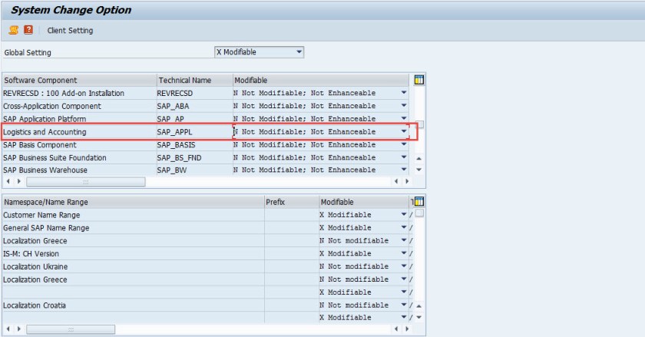Viewport: 645px width, 337px height.
Task: Click scroll-down arrow of Namespace table
Action: [x=418, y=317]
